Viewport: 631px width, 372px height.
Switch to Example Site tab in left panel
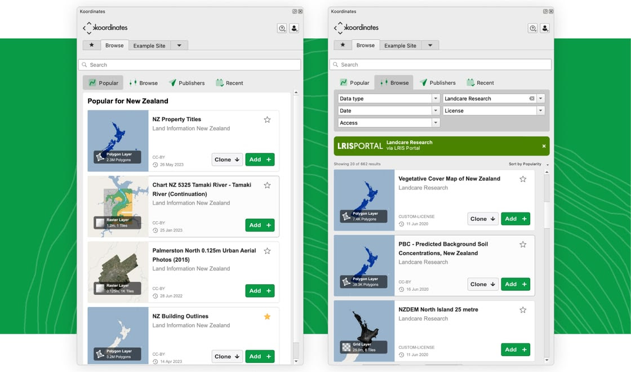(x=149, y=46)
